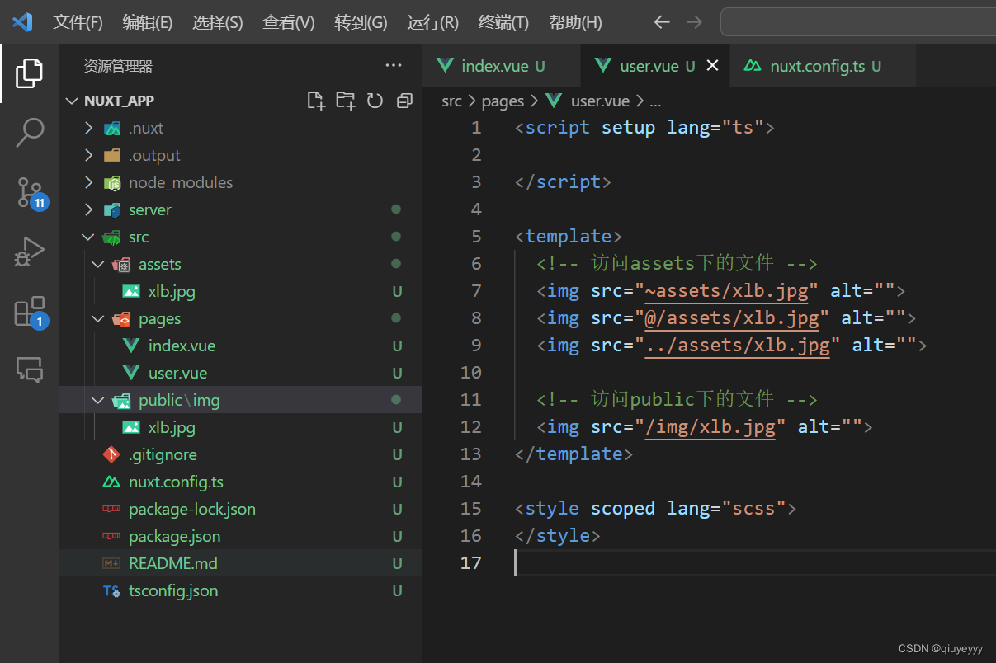Collapse the NUXT_APP root section
Viewport: 996px width, 663px height.
coord(72,101)
